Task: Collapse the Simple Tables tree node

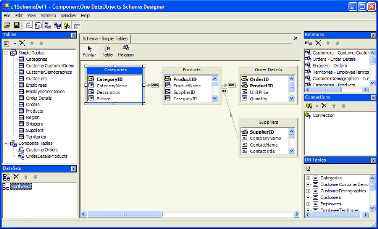Action: pos(6,53)
